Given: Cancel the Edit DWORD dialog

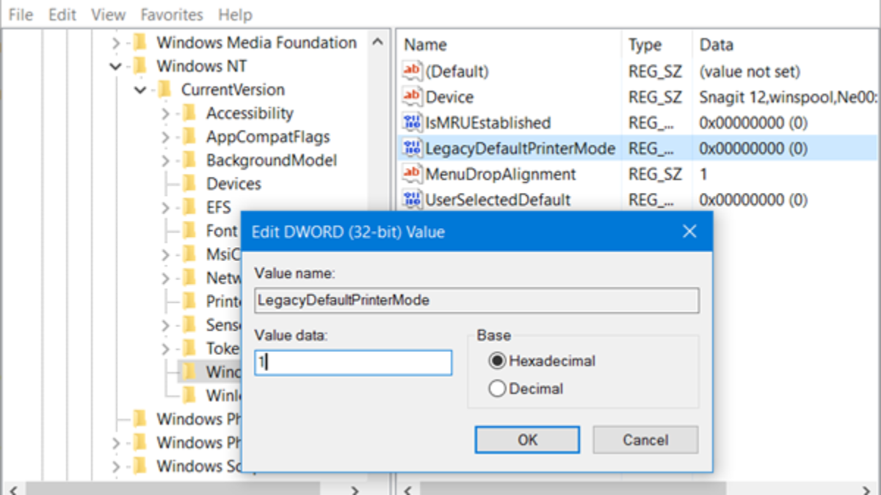Looking at the screenshot, I should [645, 440].
